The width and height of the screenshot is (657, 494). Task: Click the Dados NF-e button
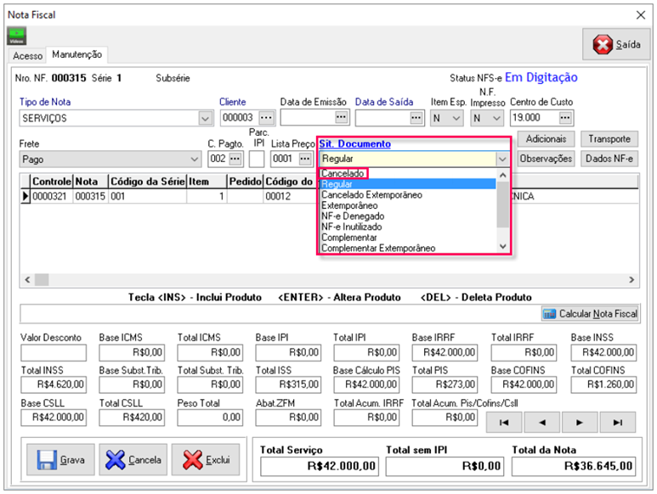coord(609,158)
